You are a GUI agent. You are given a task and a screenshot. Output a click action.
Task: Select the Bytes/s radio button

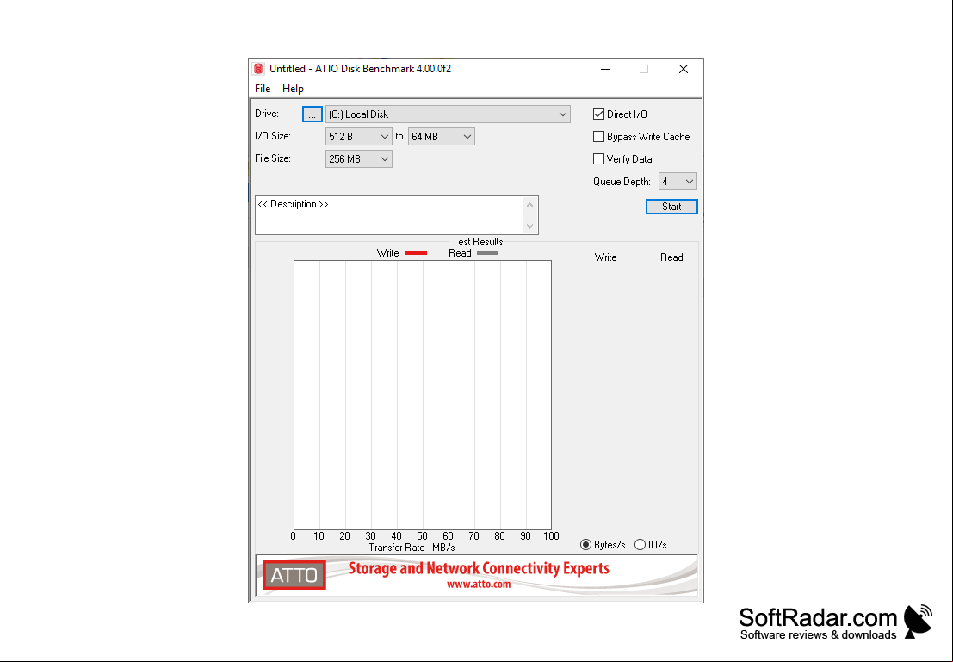coord(586,545)
